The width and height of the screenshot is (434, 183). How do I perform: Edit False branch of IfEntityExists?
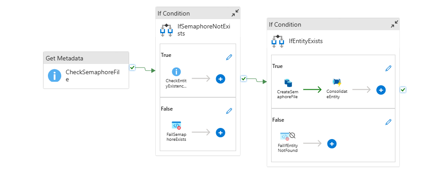[x=388, y=122]
